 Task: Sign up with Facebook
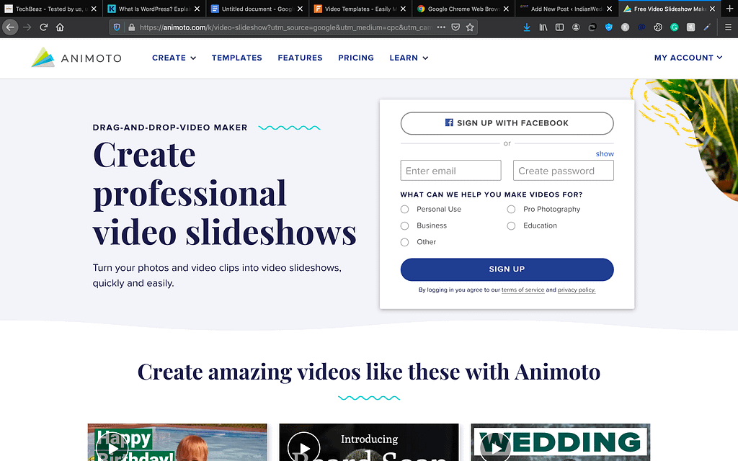pos(507,123)
